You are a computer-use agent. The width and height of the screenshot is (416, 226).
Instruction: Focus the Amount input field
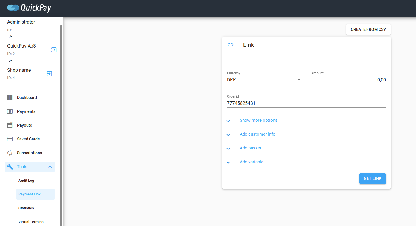349,80
